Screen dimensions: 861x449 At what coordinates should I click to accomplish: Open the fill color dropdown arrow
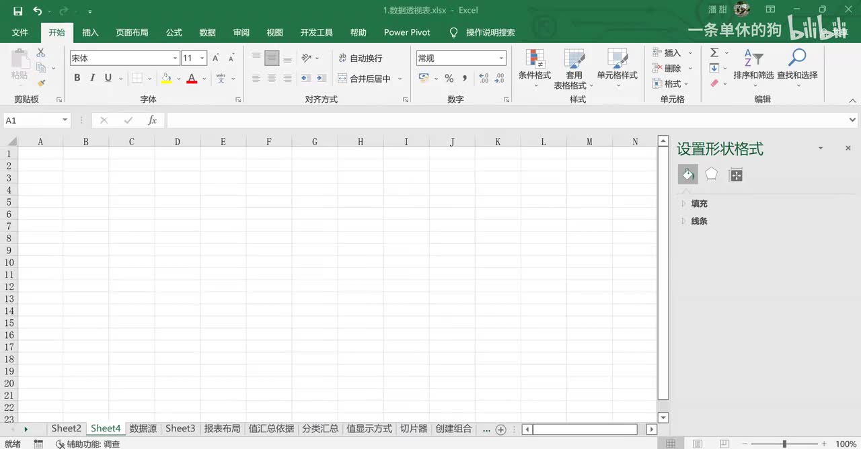[178, 79]
